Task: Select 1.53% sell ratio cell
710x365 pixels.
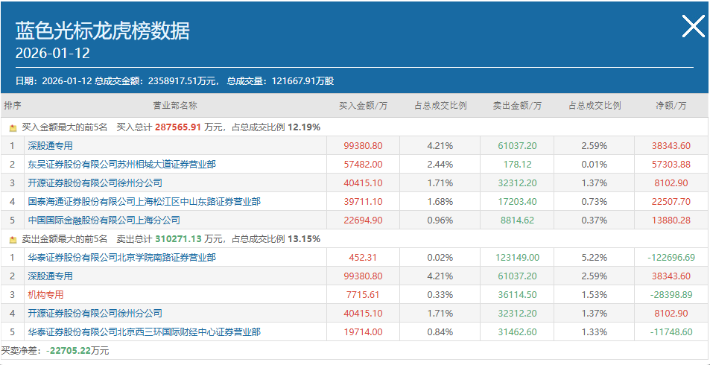Action: point(595,294)
